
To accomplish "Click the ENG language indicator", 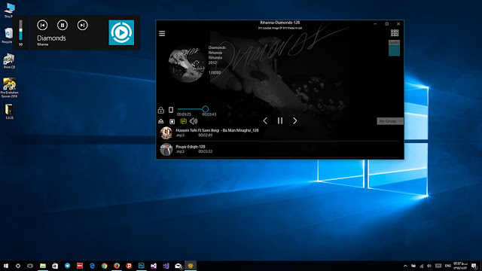I will (x=448, y=266).
